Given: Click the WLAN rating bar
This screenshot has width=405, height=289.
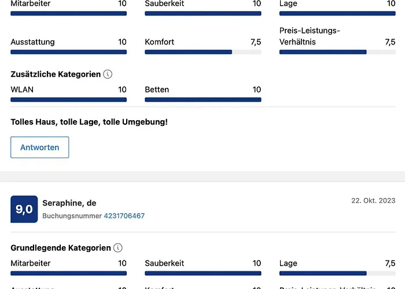Looking at the screenshot, I should tap(68, 99).
